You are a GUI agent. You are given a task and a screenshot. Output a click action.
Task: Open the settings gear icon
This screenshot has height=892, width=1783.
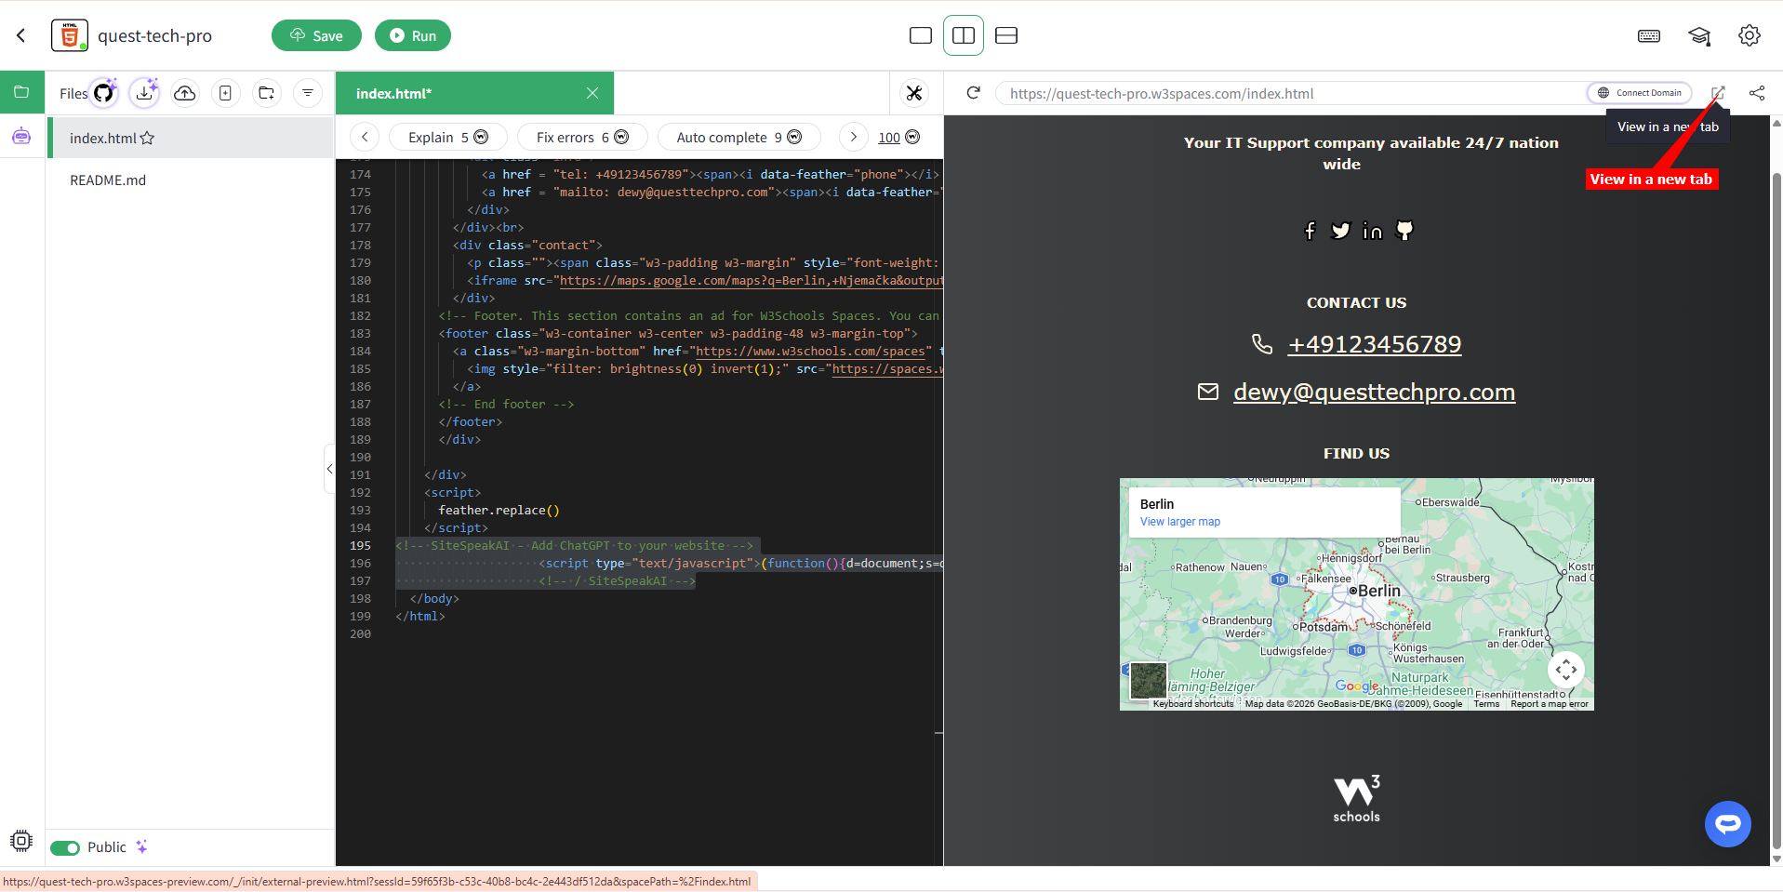tap(1750, 35)
